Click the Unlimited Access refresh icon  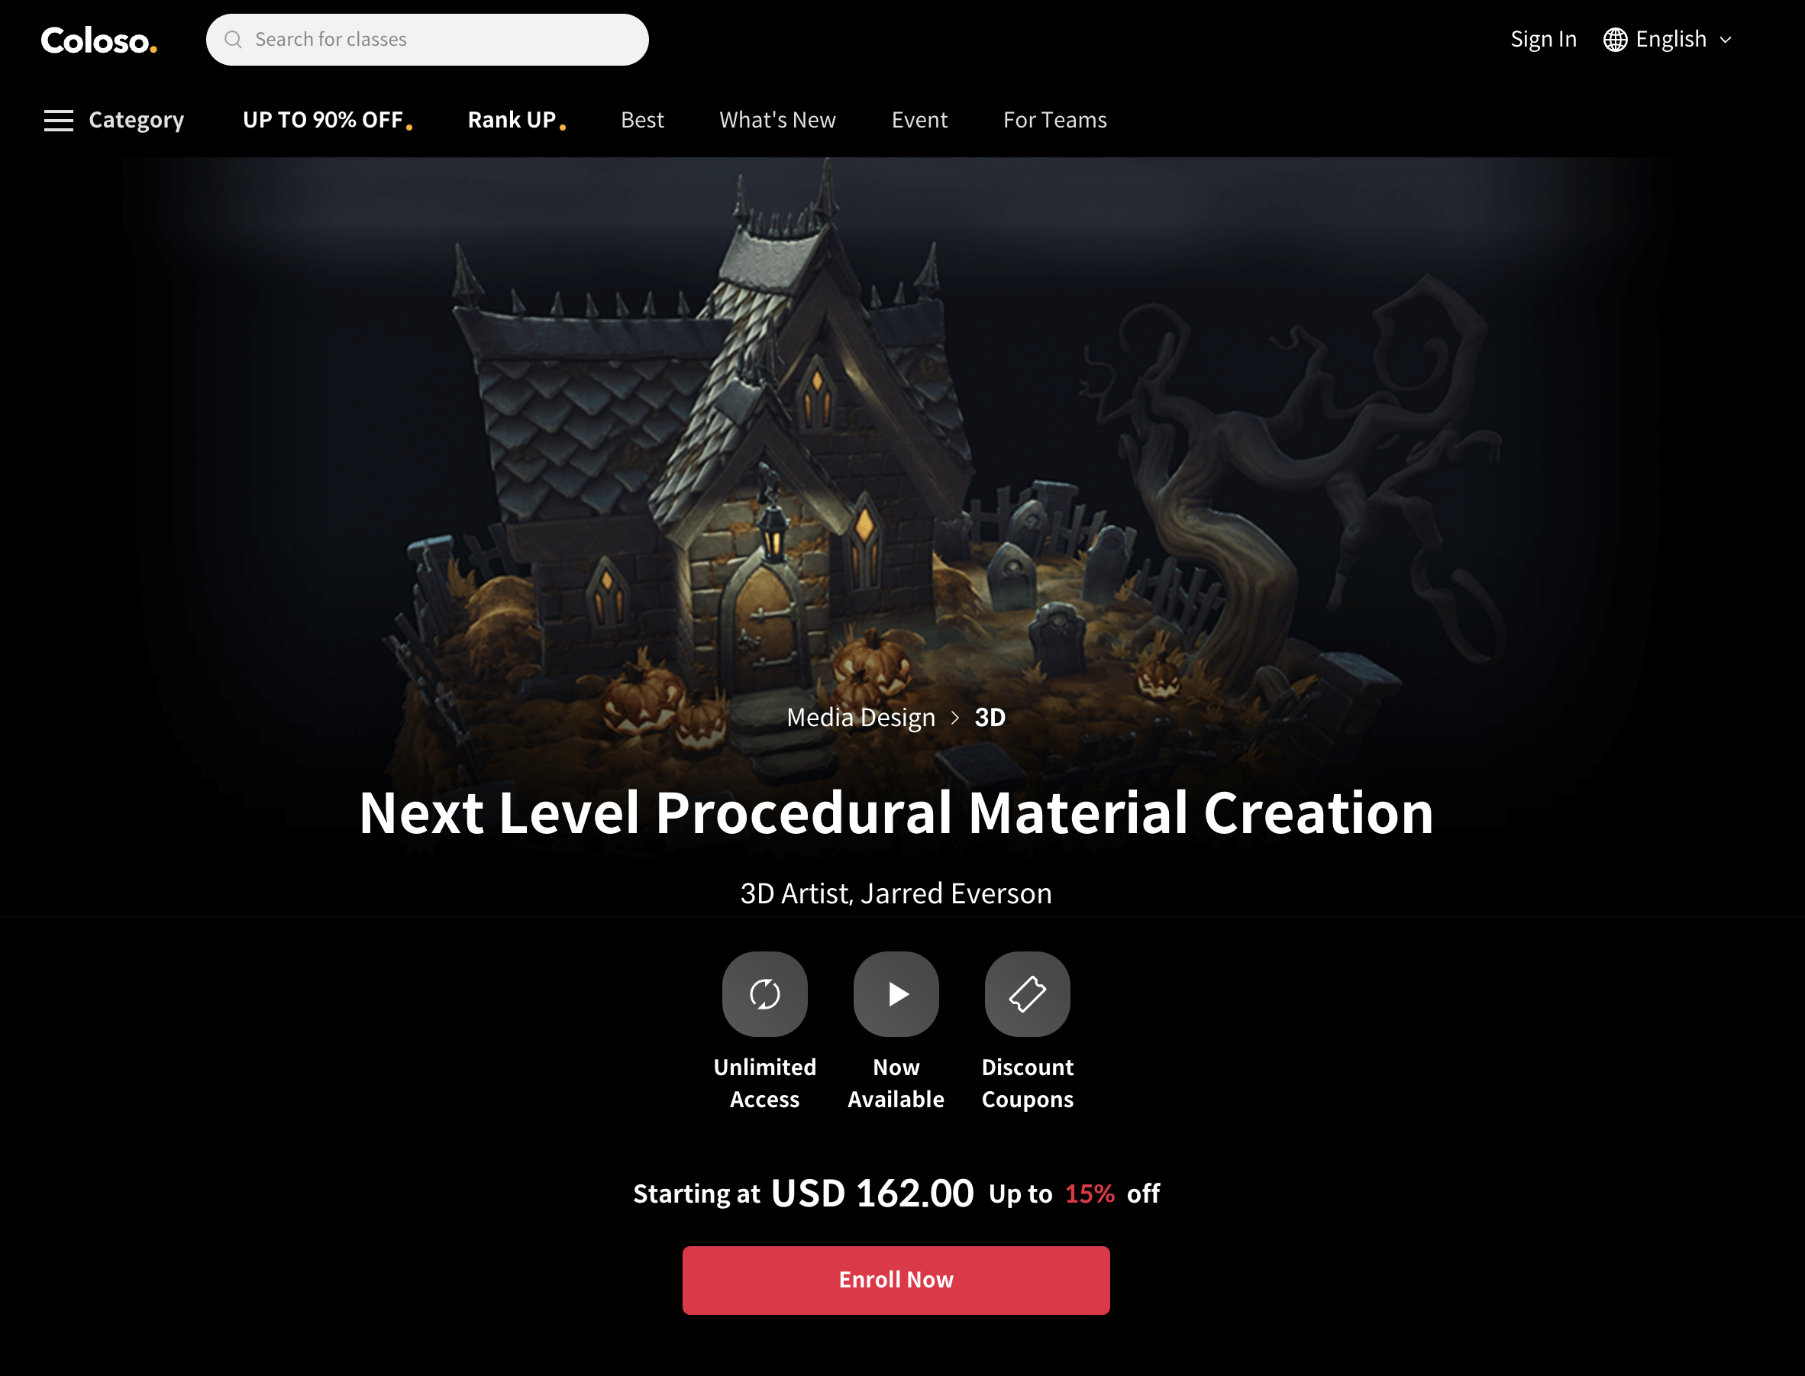[764, 993]
